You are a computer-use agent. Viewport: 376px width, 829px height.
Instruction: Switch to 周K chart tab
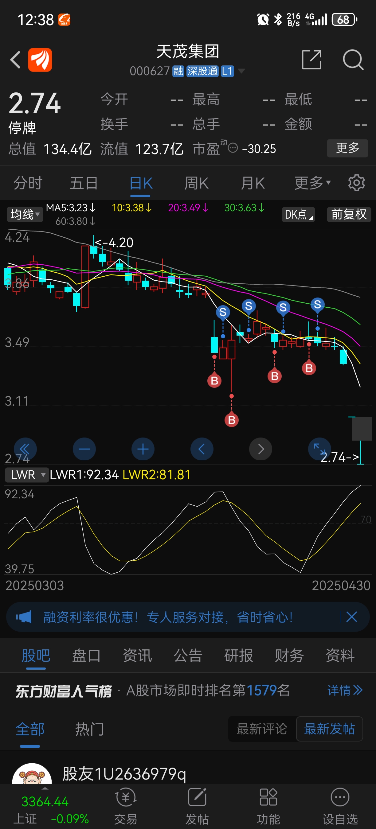coord(196,183)
